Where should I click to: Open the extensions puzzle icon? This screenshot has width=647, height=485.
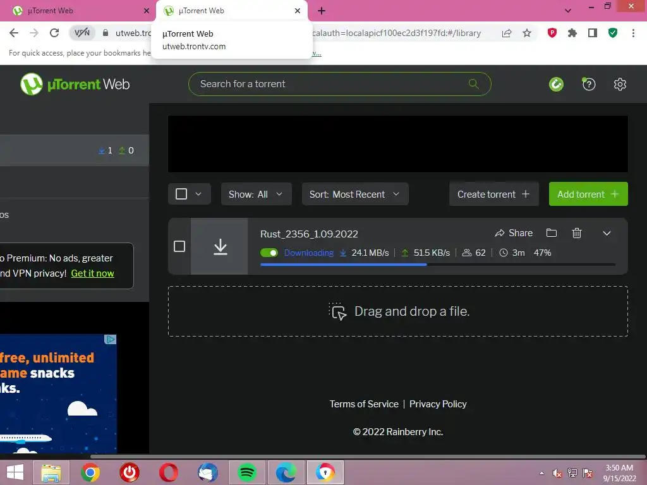coord(572,33)
